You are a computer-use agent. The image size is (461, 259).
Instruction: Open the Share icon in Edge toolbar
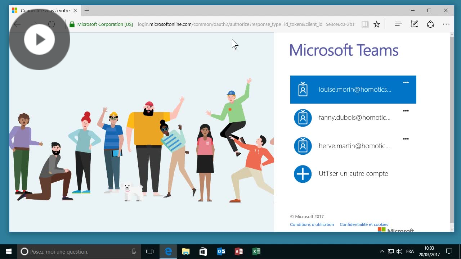pyautogui.click(x=430, y=24)
